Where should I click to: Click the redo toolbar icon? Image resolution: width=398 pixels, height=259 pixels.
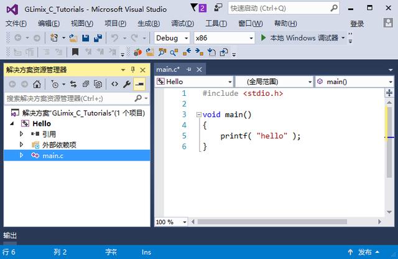[134, 38]
